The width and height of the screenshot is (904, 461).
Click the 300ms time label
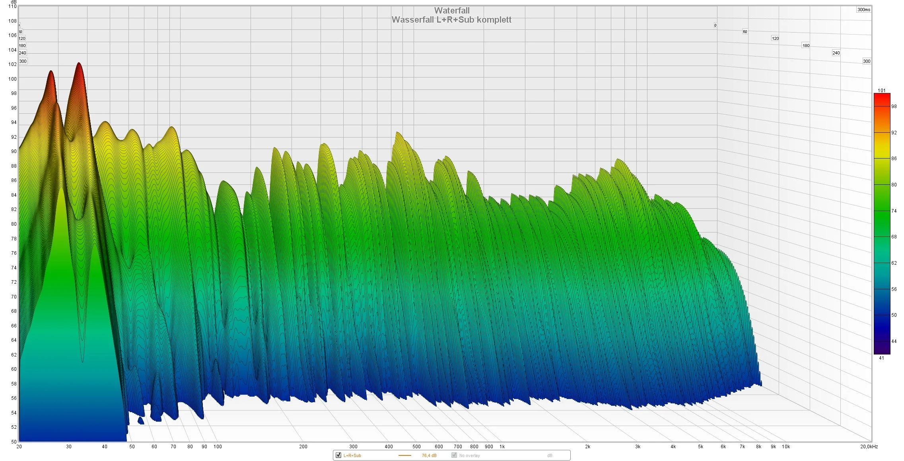tap(864, 10)
